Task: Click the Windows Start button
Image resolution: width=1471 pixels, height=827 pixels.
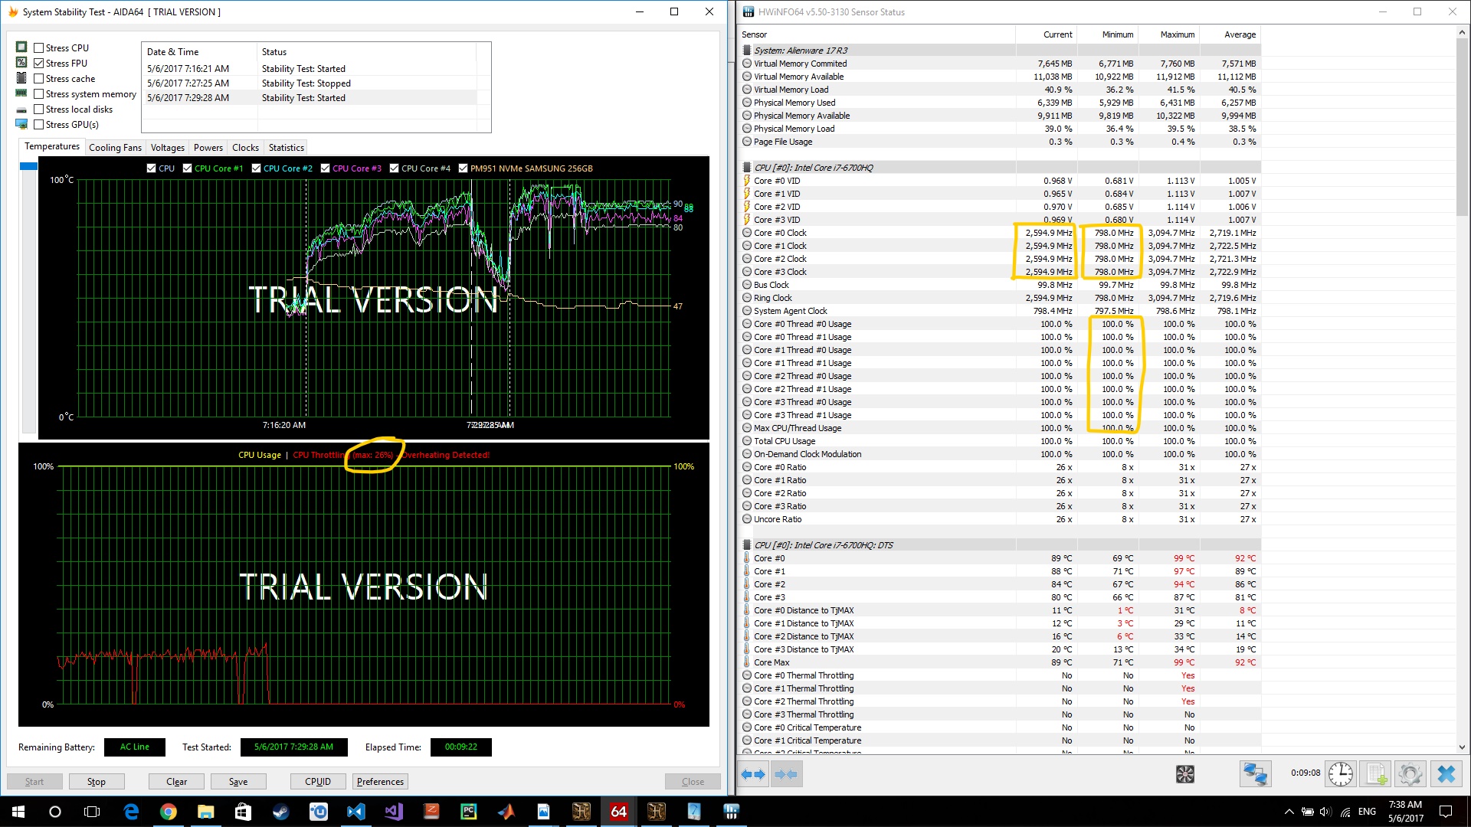Action: pos(18,812)
